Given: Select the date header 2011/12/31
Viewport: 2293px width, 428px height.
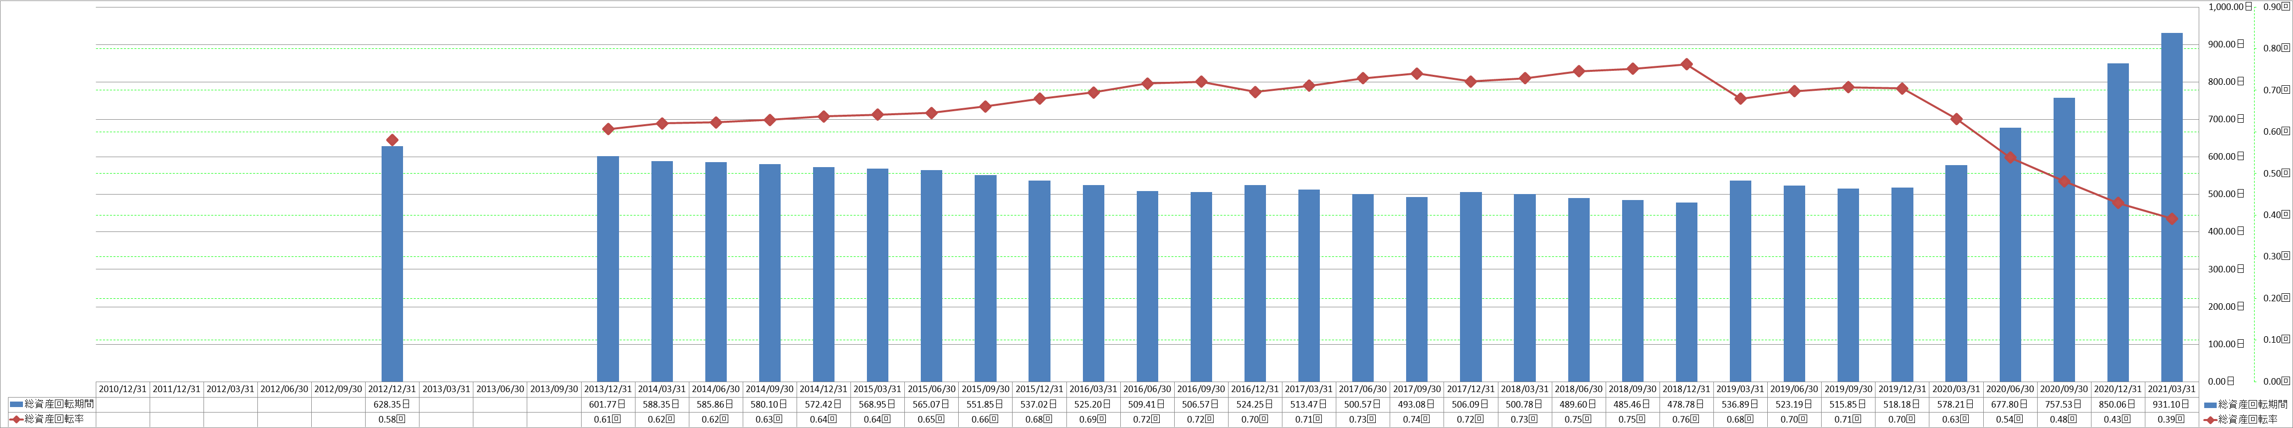Looking at the screenshot, I should [x=176, y=389].
